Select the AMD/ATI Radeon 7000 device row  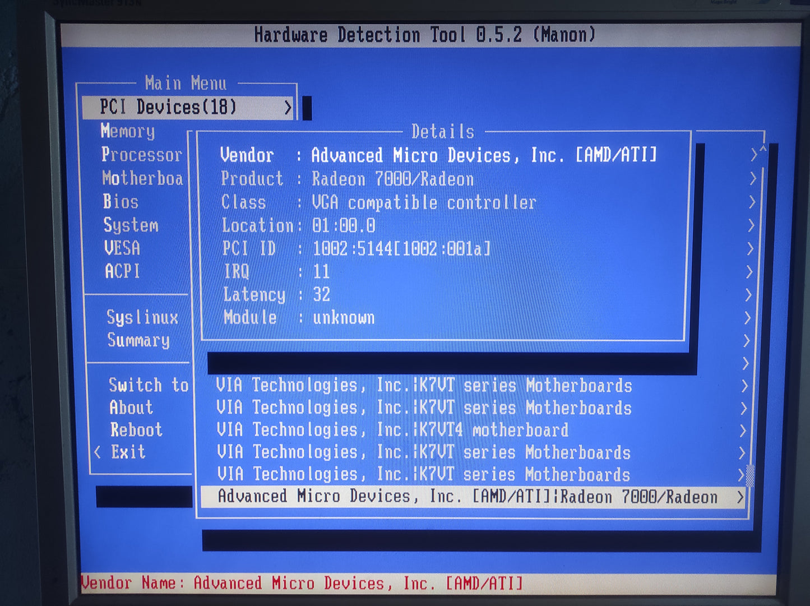[x=468, y=497]
